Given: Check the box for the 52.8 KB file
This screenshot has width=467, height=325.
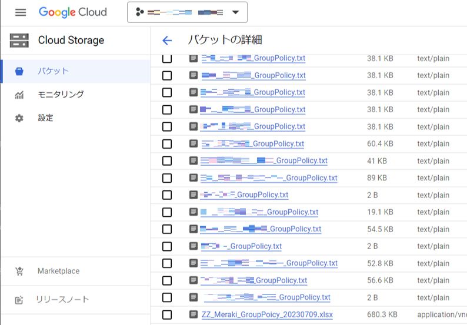Looking at the screenshot, I should tap(167, 263).
